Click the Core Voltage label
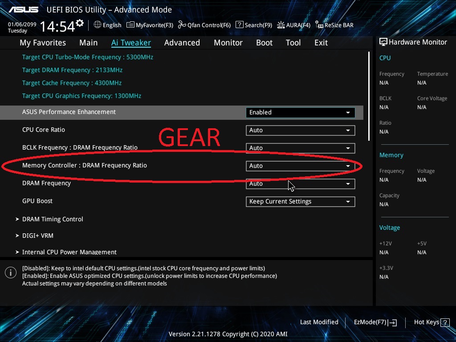456x342 pixels. 432,98
